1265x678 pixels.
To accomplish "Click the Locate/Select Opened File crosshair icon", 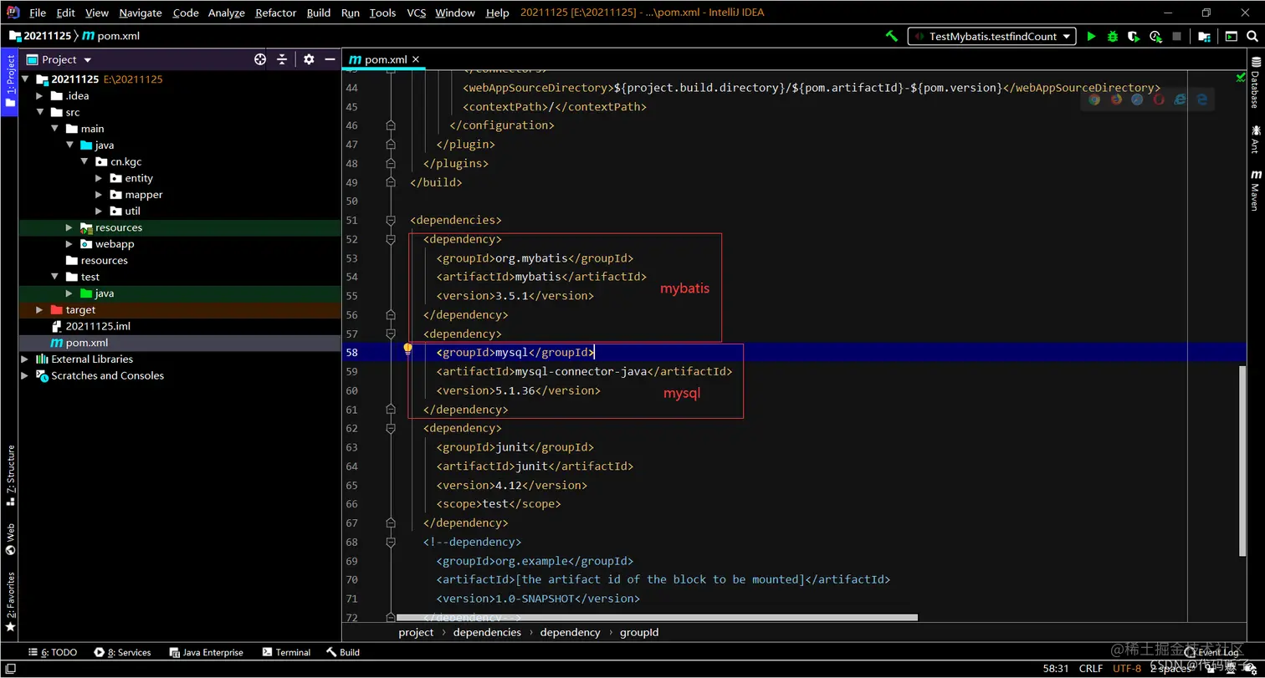I will pos(260,59).
